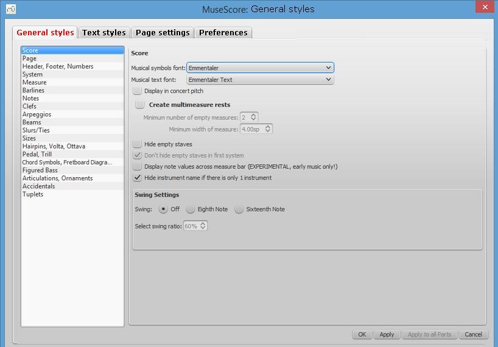
Task: Choose Articulations, Ornaments category
Action: pos(72,178)
